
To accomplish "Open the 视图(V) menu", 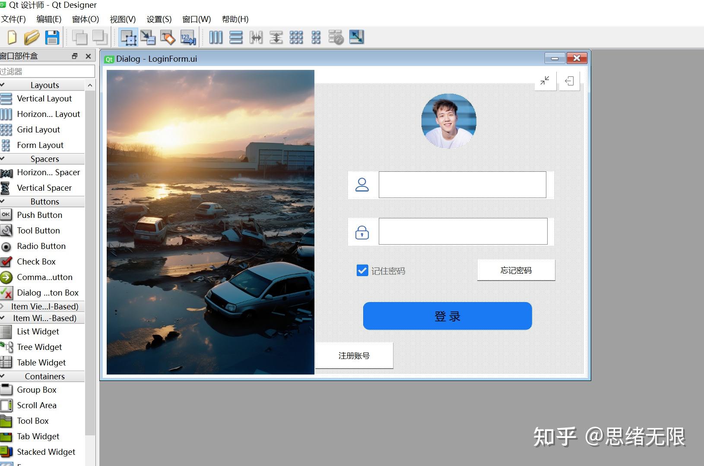I will click(123, 19).
